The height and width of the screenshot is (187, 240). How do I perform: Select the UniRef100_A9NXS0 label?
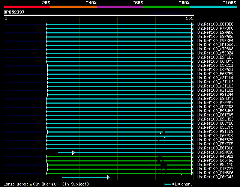tap(215, 152)
